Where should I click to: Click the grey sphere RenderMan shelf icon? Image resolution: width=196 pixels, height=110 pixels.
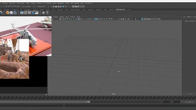point(11,13)
